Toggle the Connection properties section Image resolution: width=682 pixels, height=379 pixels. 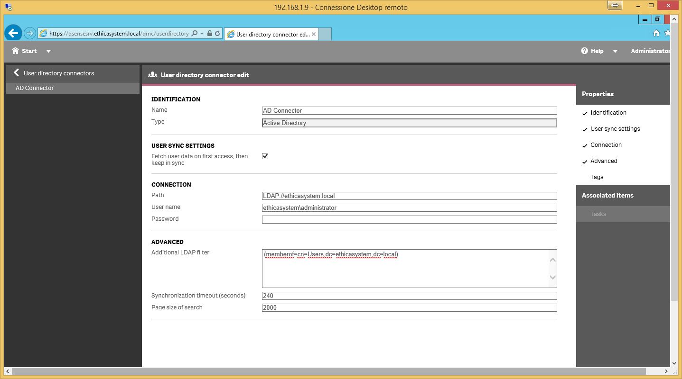[x=623, y=145]
